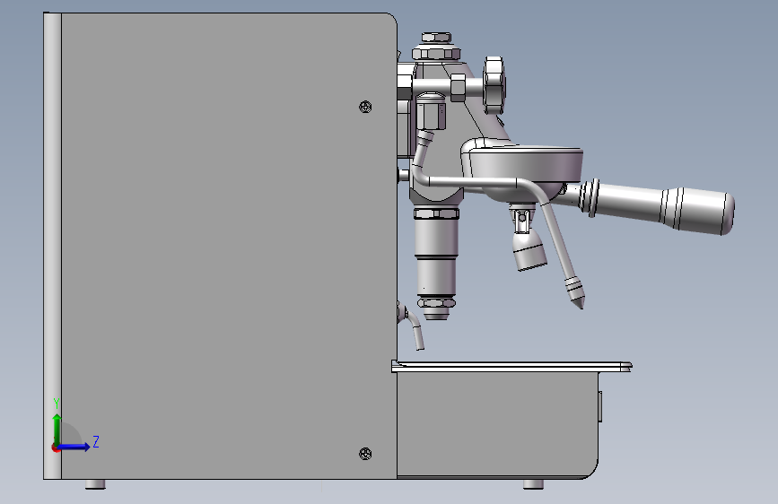Select the upper screw on the side panel
This screenshot has height=504, width=778.
pyautogui.click(x=365, y=107)
